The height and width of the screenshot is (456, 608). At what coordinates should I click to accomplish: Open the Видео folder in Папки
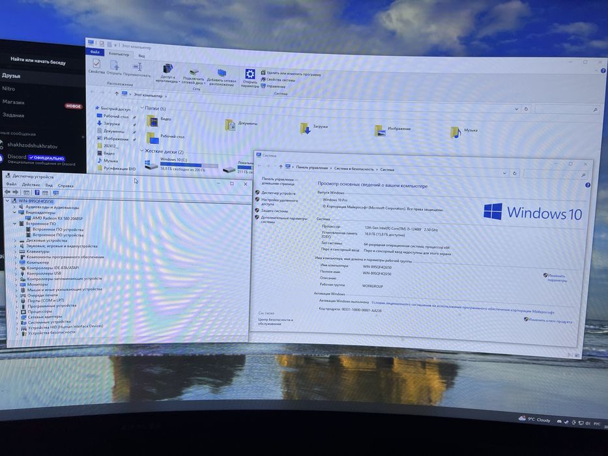(152, 121)
